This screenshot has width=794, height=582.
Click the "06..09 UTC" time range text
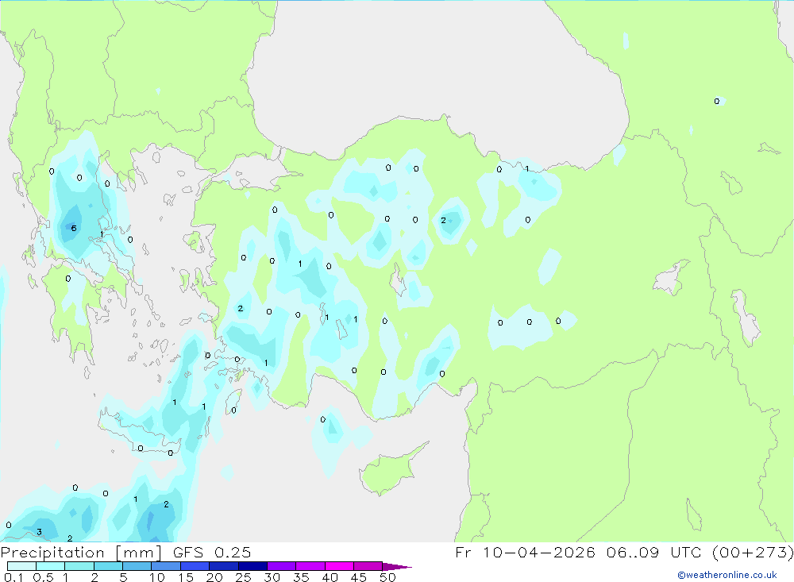[654, 553]
